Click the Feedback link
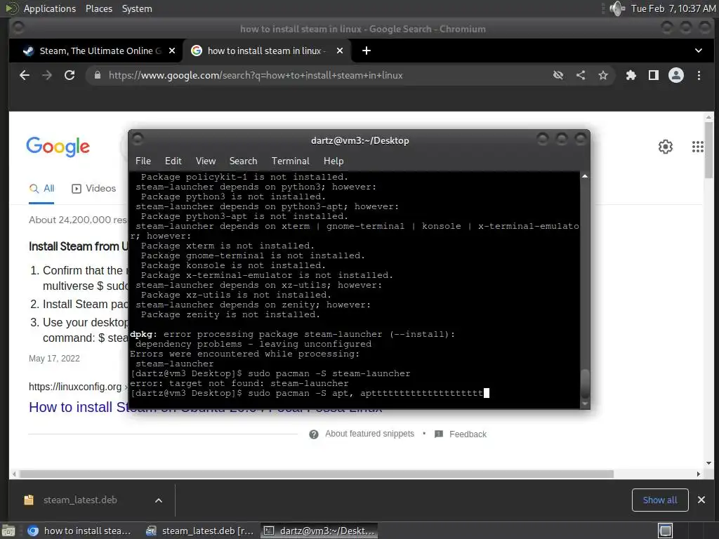 point(467,434)
